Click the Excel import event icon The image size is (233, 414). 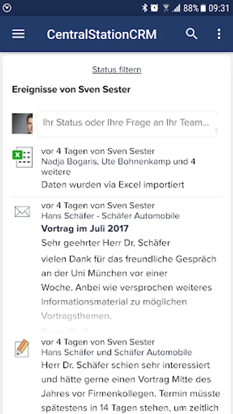[23, 157]
